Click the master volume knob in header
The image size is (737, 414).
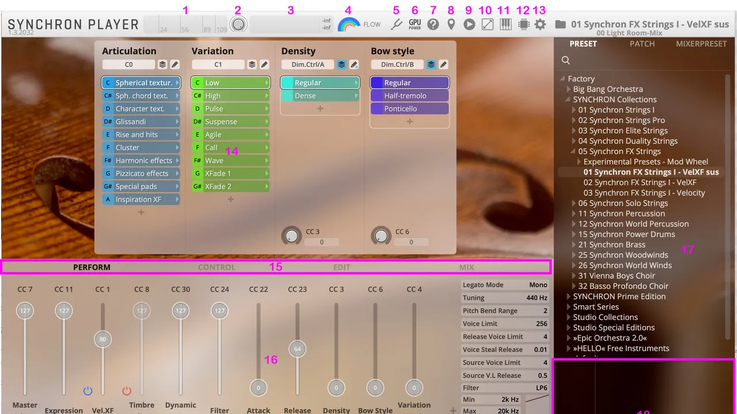click(238, 24)
